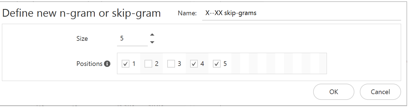Uncheck position 5 checkbox
The width and height of the screenshot is (409, 111).
217,64
